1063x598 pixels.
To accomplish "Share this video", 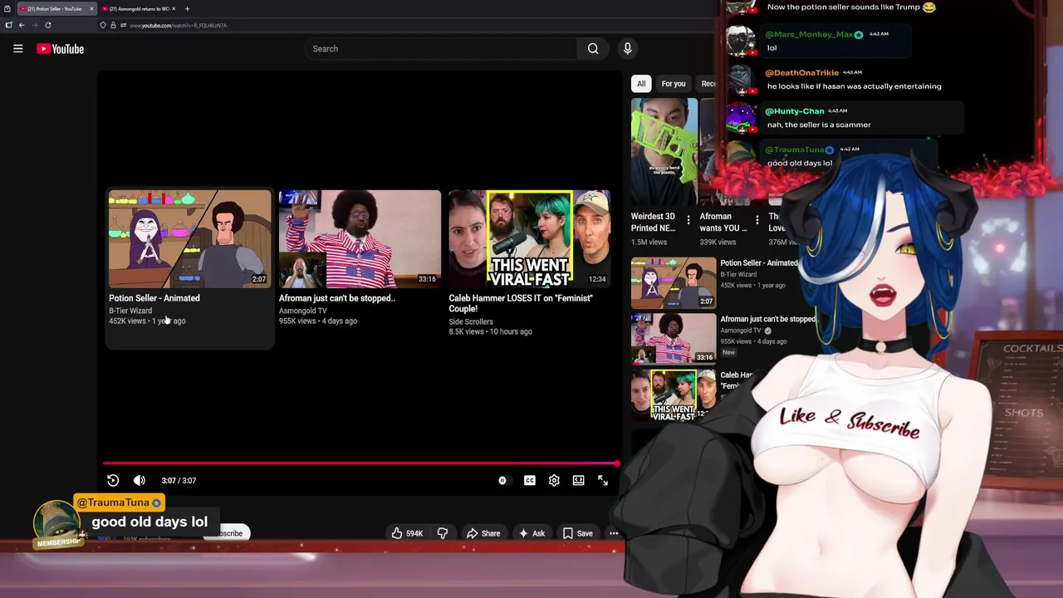I will coord(483,533).
